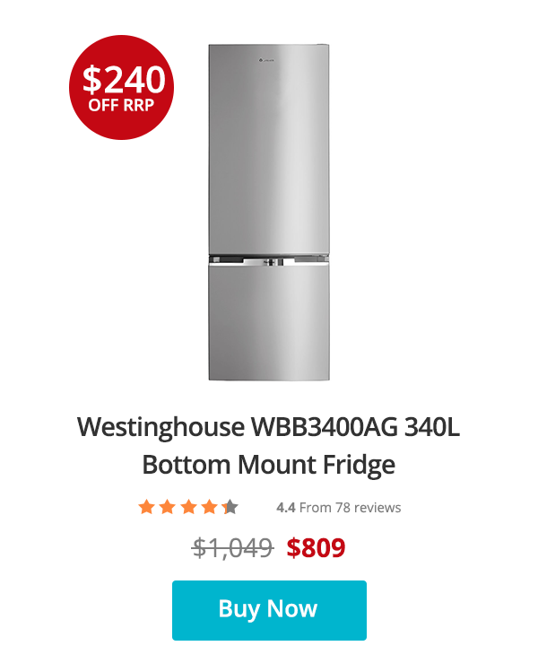Viewport: 538px width, 672px height.
Task: Select the Bottom Mount Fridge title line
Action: click(269, 465)
